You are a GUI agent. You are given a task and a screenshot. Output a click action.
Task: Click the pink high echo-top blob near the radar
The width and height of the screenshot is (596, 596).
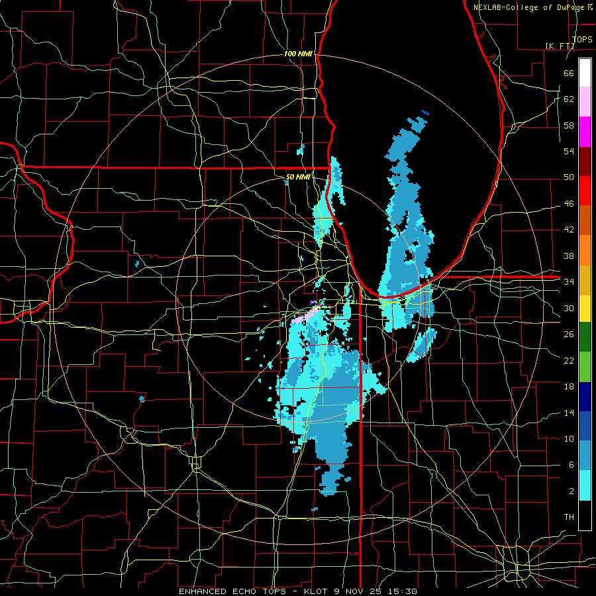(x=305, y=317)
